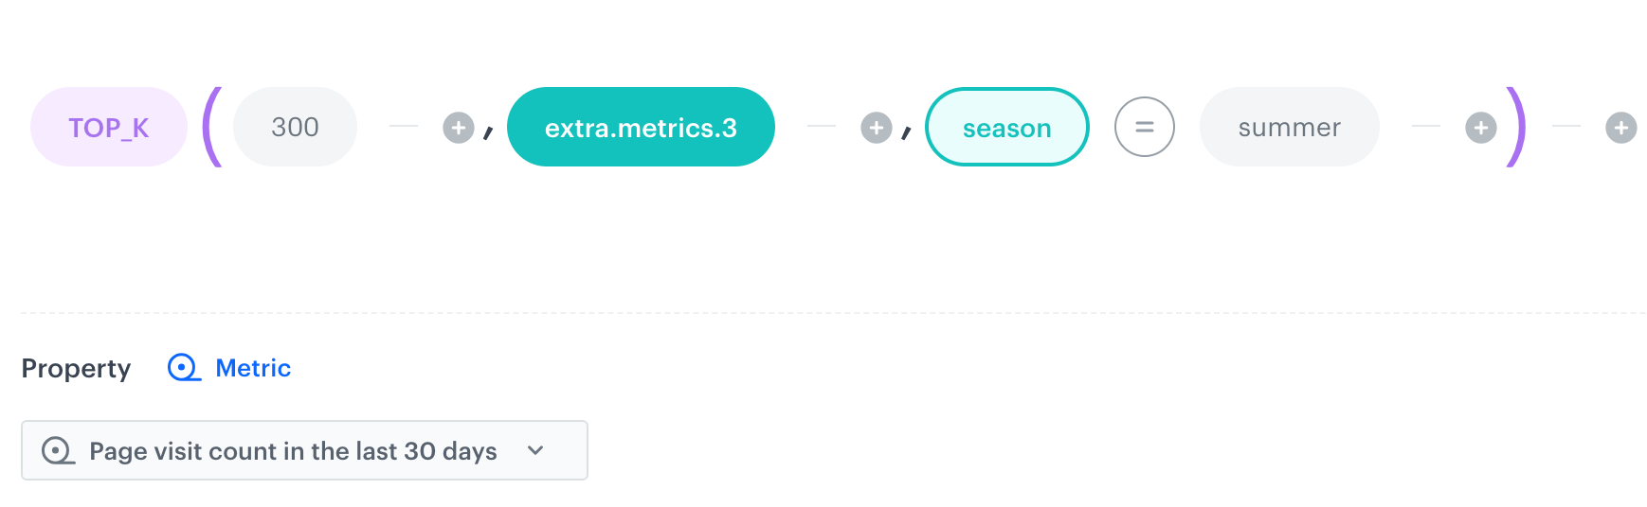Click the purple closing parenthesis

[x=1516, y=127]
